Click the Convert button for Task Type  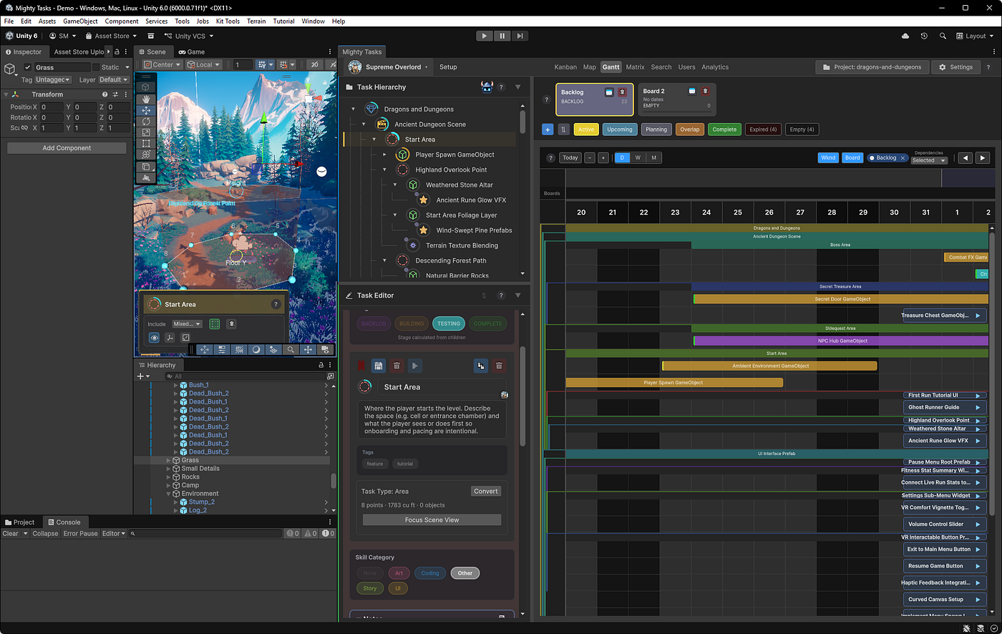coord(486,491)
